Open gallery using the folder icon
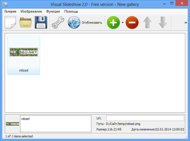190x141 pixels. (x=25, y=23)
